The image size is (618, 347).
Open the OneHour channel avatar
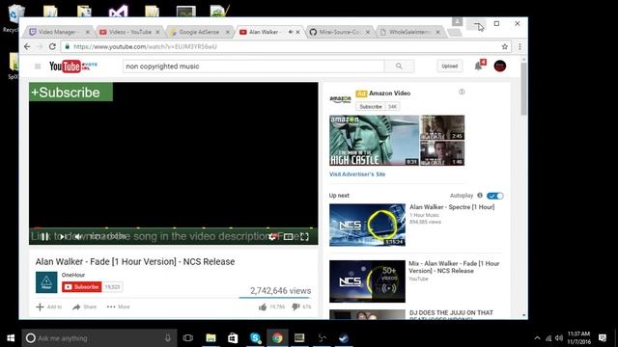[x=46, y=282]
